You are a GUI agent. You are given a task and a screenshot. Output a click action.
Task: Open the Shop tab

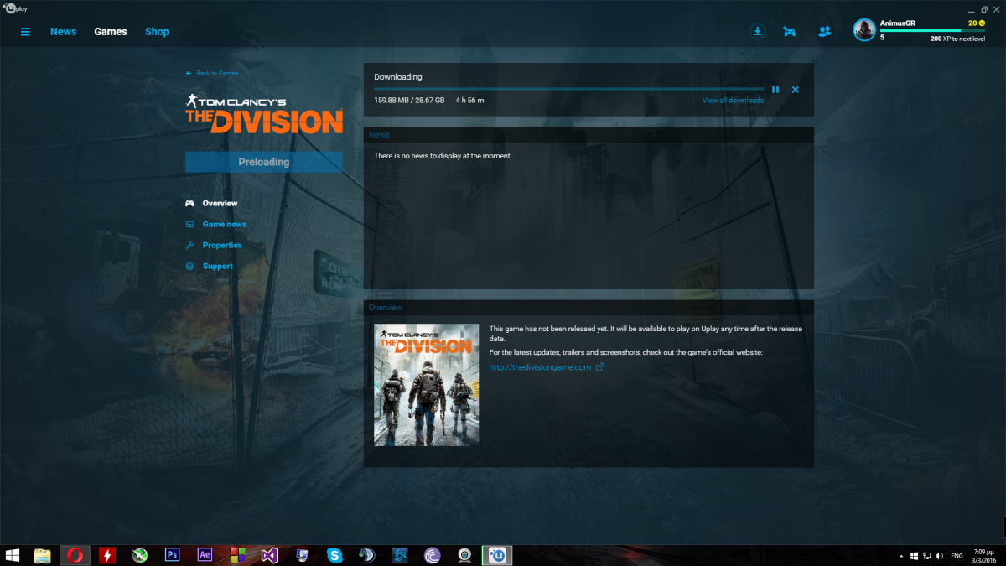tap(157, 32)
